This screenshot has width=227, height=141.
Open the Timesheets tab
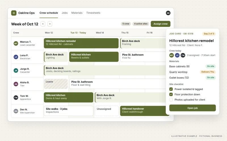[93, 13]
